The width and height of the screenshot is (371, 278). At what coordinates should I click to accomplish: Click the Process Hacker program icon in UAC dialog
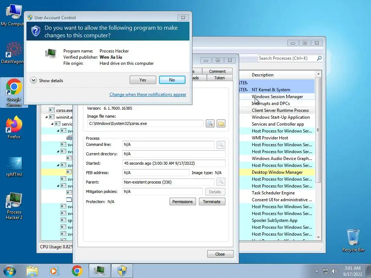51,53
